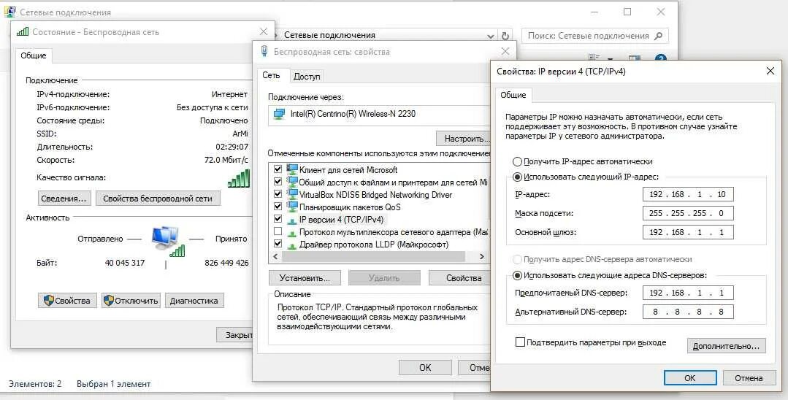Toggle VirtualBox NDIS6 Bridged Networking Driver checkbox

pos(278,194)
